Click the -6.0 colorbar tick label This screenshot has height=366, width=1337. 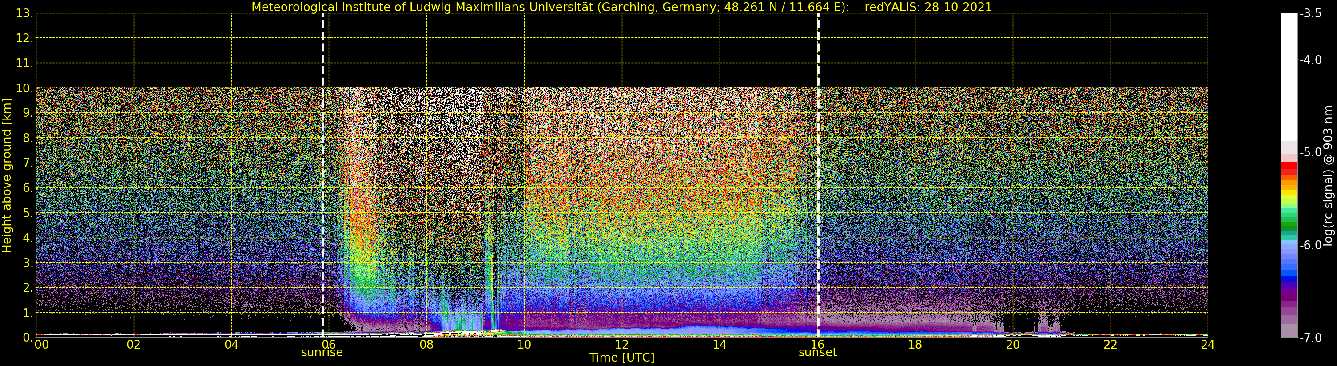[1310, 245]
